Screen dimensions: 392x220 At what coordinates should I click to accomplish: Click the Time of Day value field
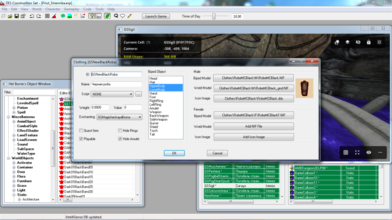[238, 16]
